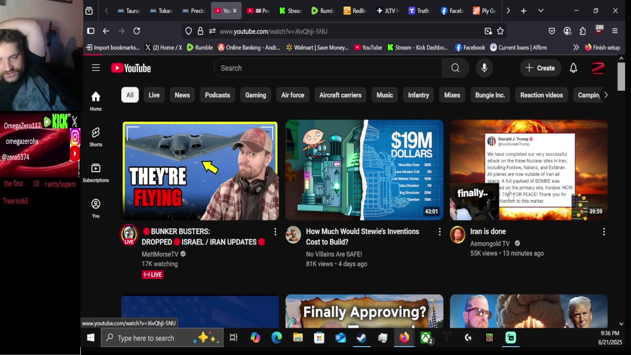631x355 pixels.
Task: Open the site shield tracking protection icon
Action: [x=188, y=31]
